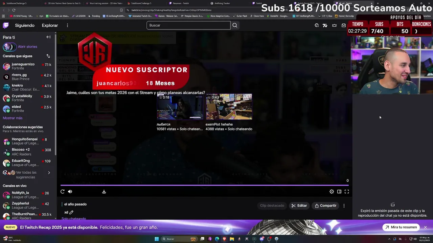Download the clip
The image size is (433, 243).
point(104,192)
